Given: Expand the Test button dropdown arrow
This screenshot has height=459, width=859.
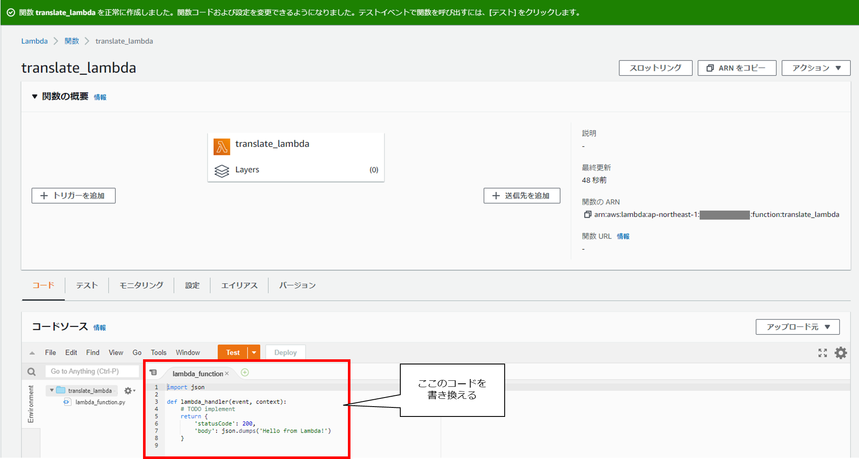Looking at the screenshot, I should tap(254, 352).
